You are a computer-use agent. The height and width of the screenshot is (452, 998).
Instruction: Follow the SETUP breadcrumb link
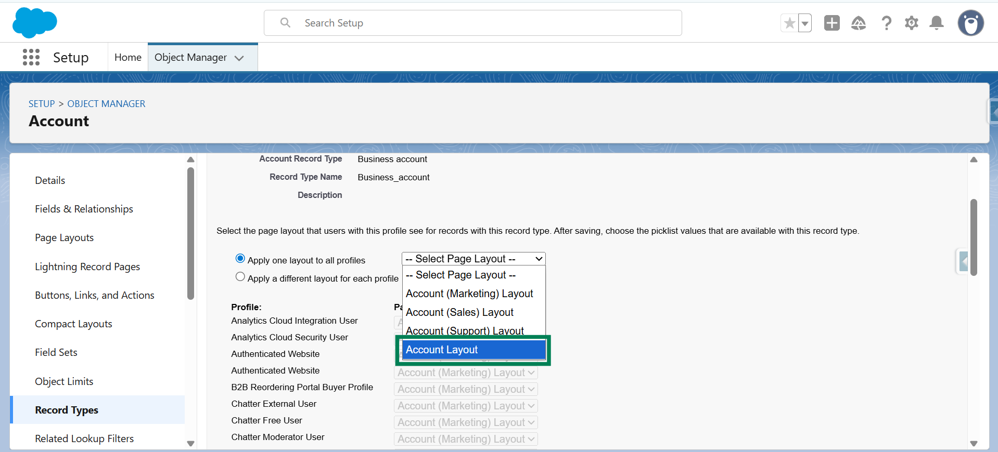pyautogui.click(x=42, y=103)
